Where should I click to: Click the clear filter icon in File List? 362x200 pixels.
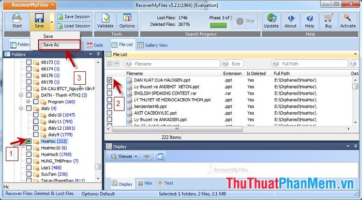pos(110,64)
